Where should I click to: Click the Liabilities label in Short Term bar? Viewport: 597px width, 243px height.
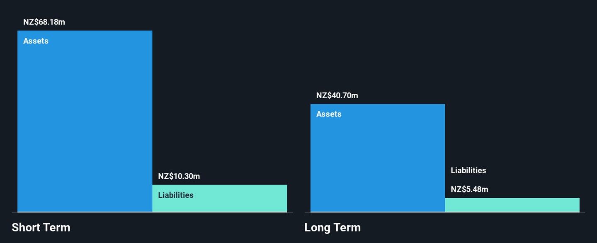pos(175,195)
